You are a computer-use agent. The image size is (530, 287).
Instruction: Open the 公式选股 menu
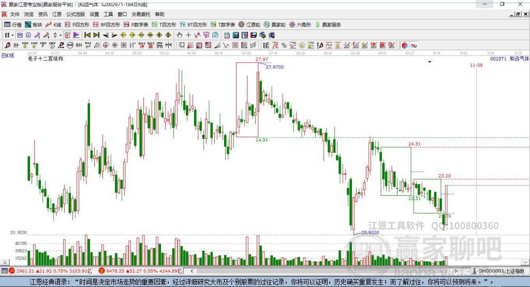pyautogui.click(x=76, y=14)
